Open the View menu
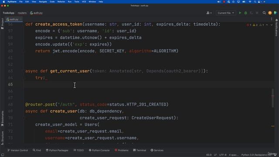 click(x=34, y=2)
